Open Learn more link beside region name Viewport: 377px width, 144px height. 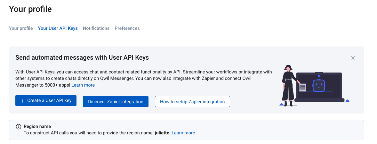[x=183, y=133]
